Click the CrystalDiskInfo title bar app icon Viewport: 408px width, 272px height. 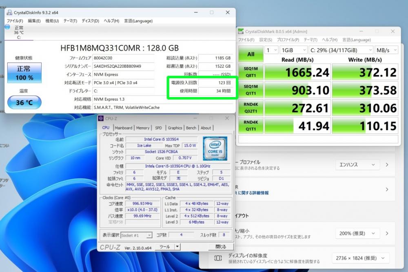[10, 13]
